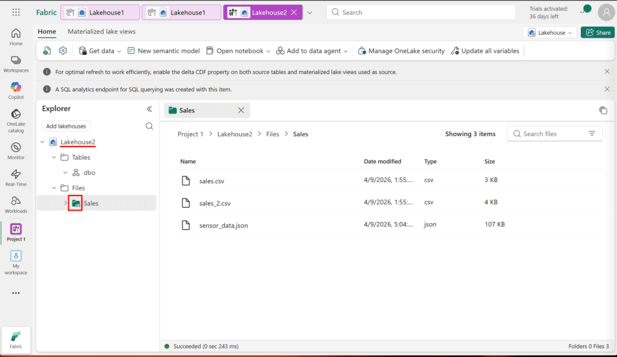Select the first Lakehouse1 tab

[x=100, y=12]
